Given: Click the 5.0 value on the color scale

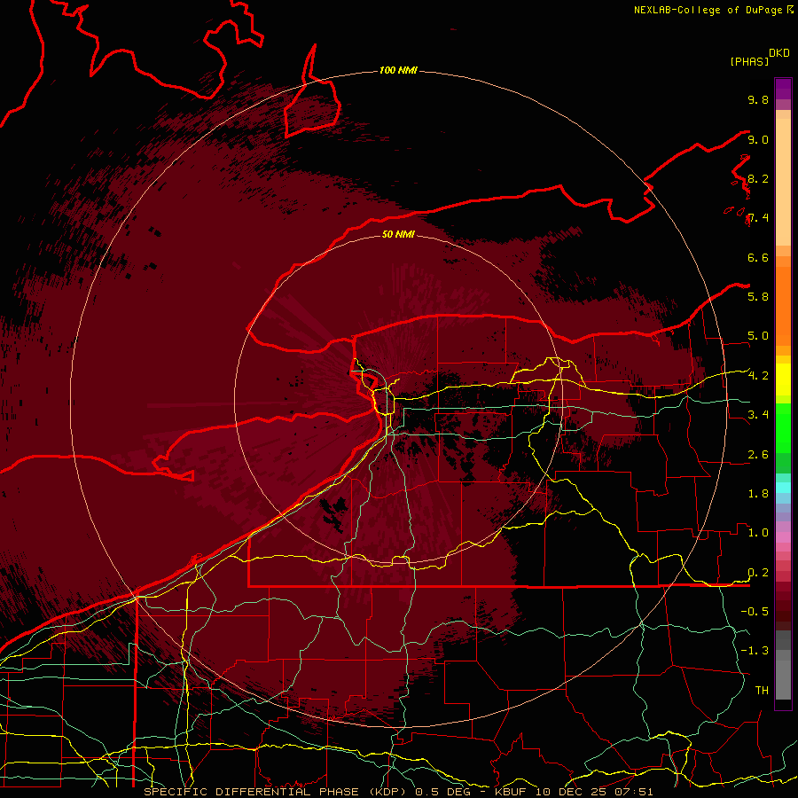Looking at the screenshot, I should [x=758, y=336].
